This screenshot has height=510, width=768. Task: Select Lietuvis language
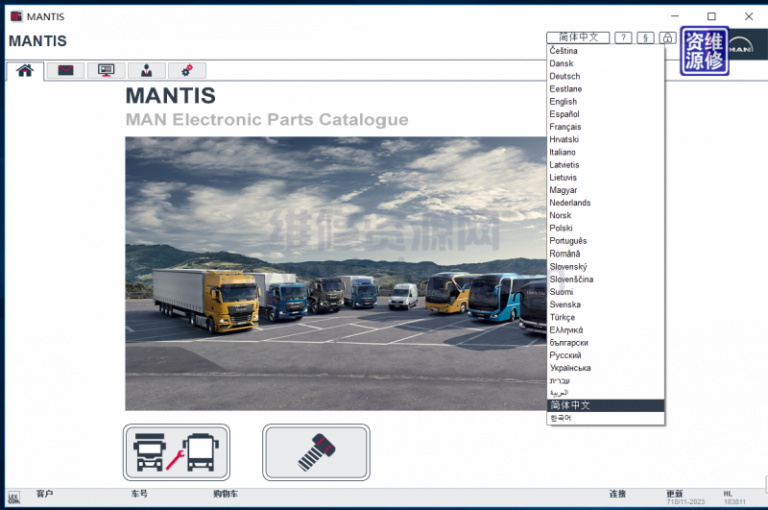pyautogui.click(x=606, y=178)
